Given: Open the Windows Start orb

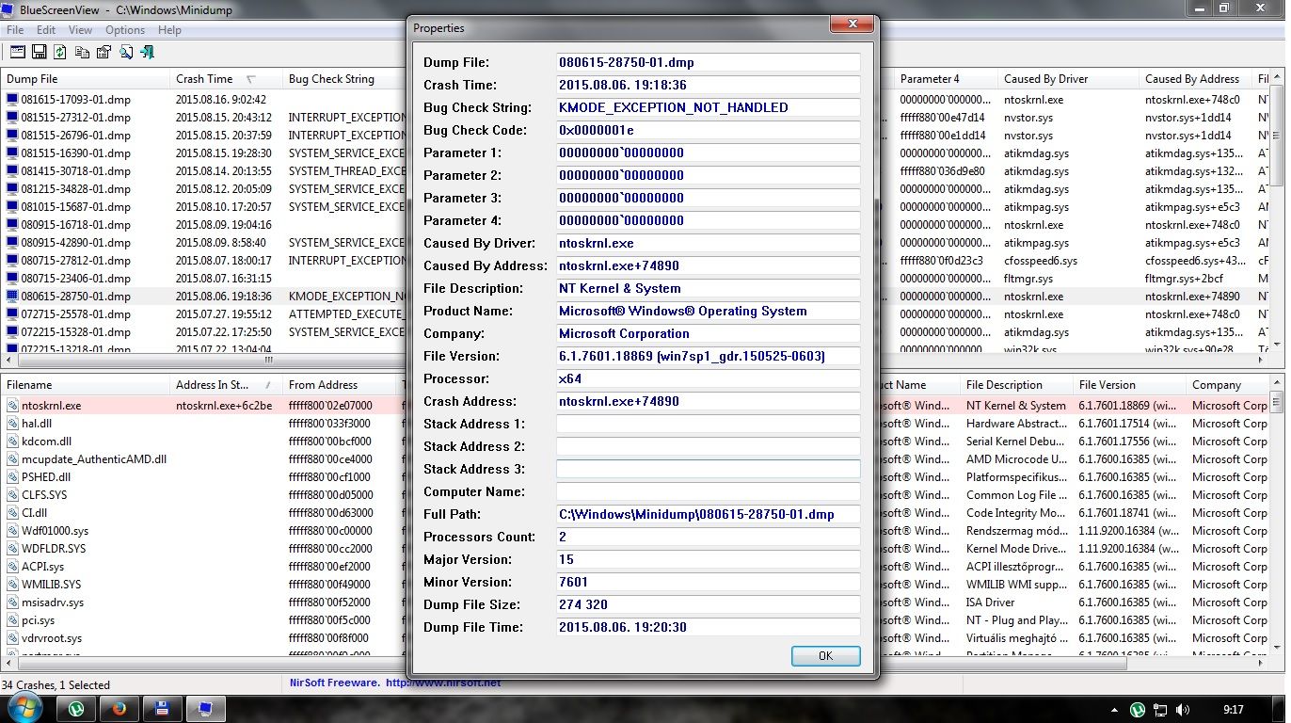Looking at the screenshot, I should click(x=25, y=708).
